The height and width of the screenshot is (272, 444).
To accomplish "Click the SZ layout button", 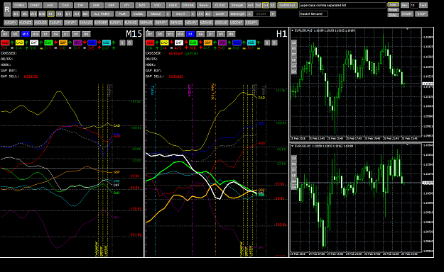I will pyautogui.click(x=272, y=6).
